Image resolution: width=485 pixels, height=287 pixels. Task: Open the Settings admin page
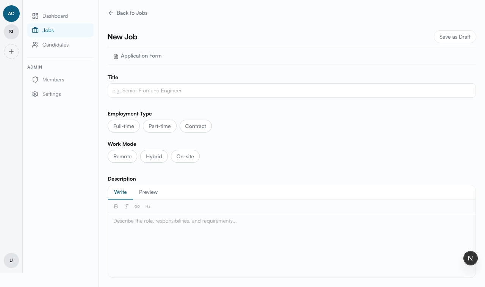tap(60, 94)
